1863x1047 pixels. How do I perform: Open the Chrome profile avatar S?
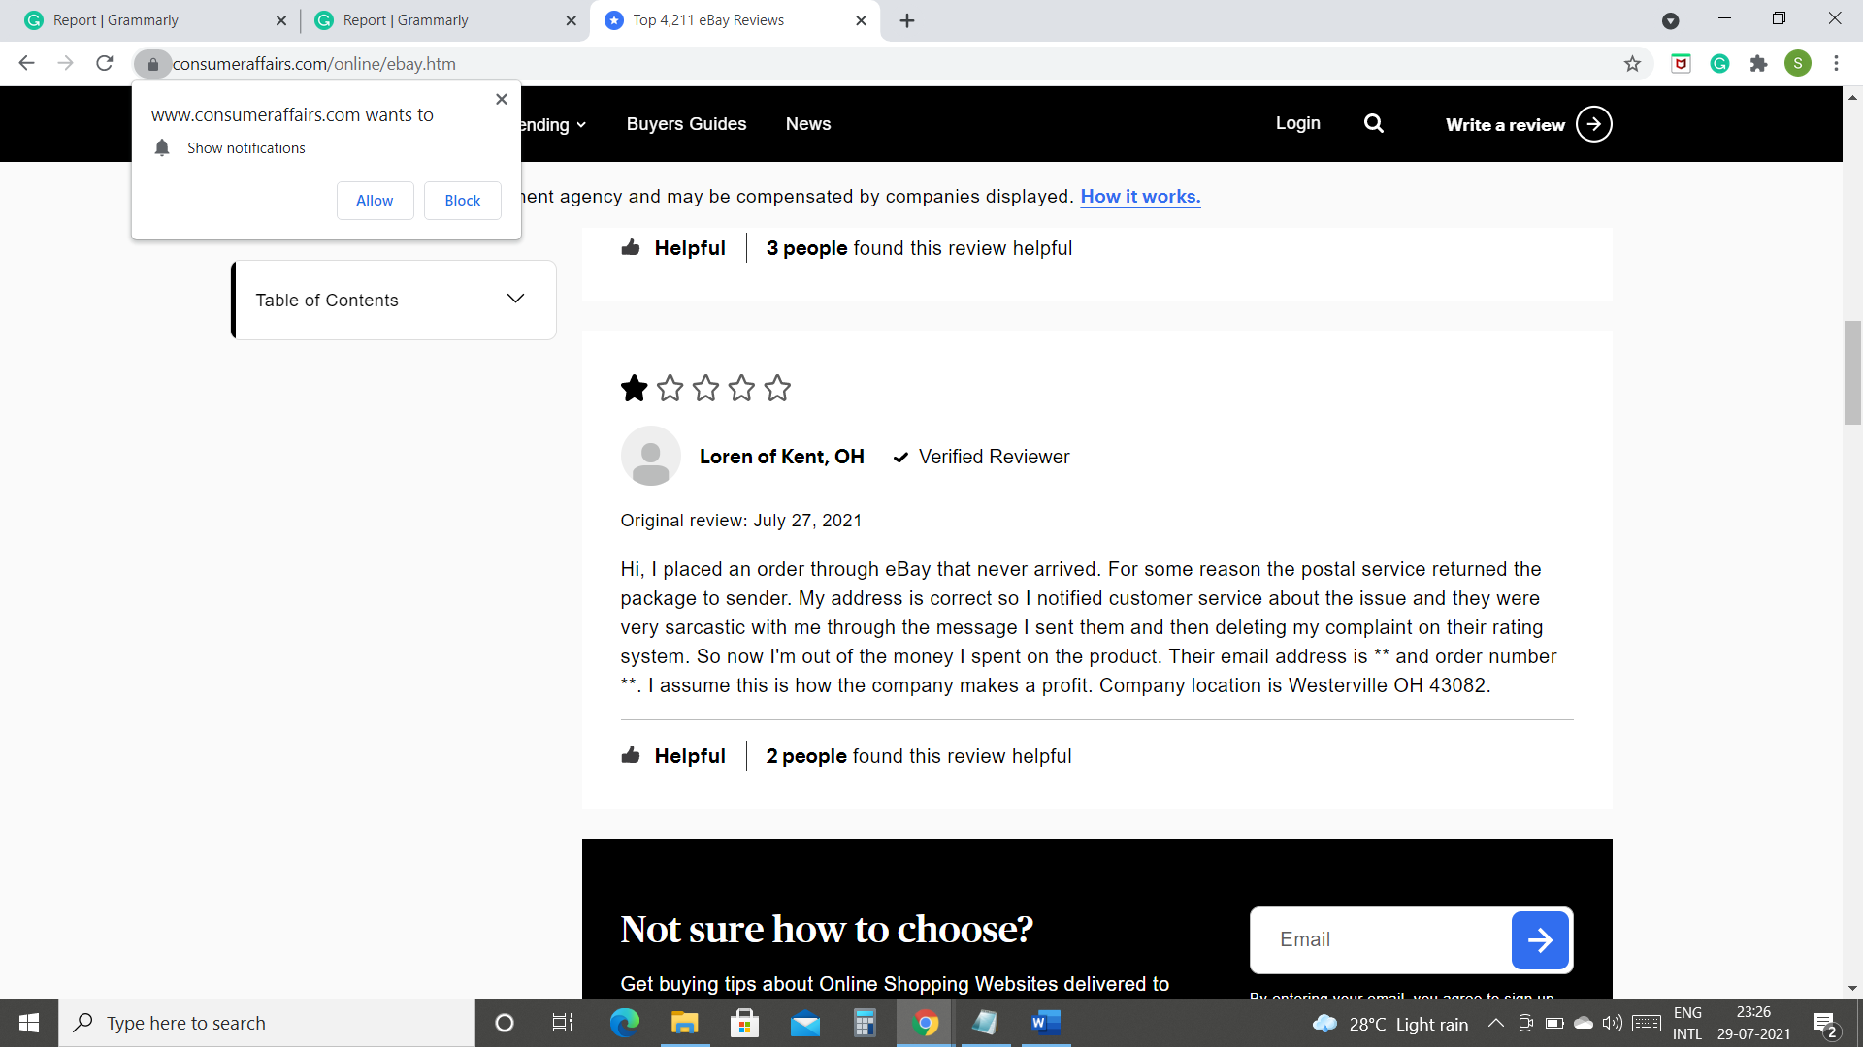tap(1797, 64)
